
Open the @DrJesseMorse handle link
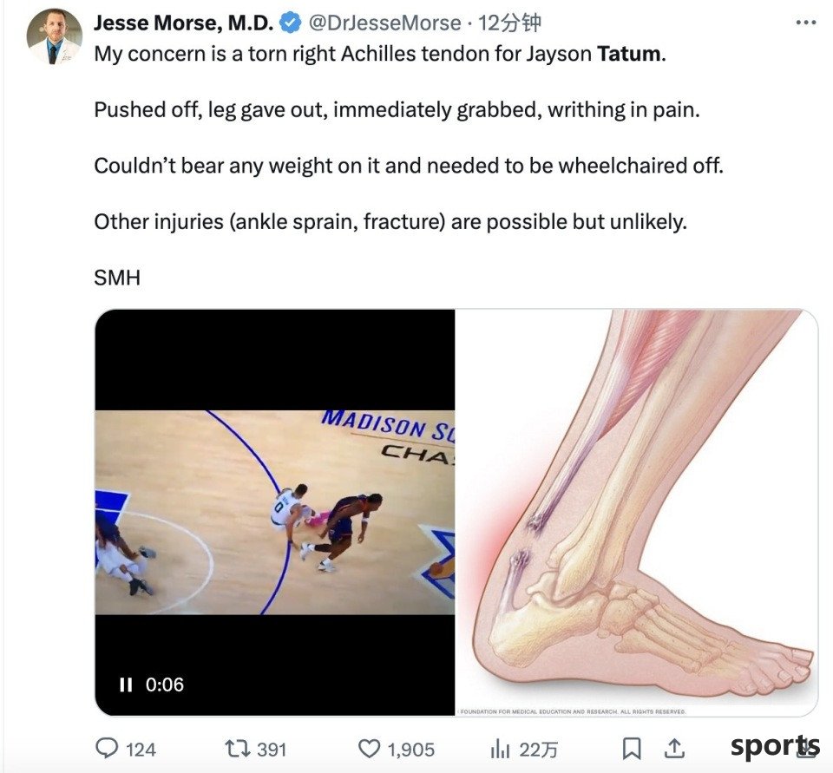coord(384,23)
